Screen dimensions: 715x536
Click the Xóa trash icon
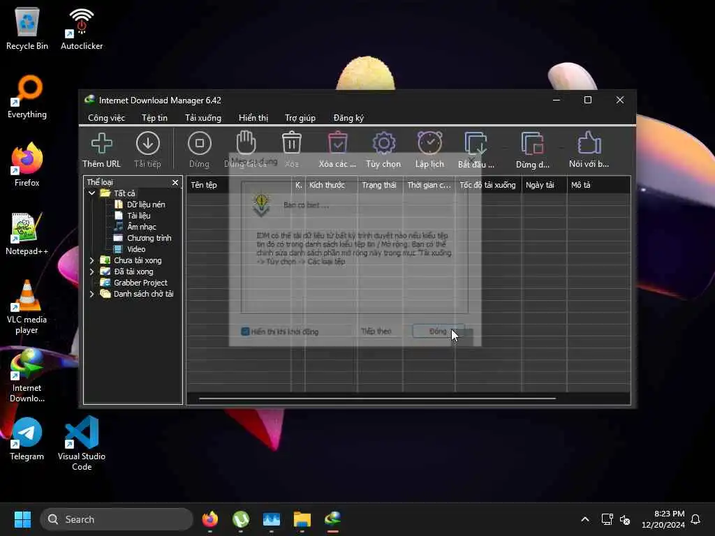point(291,143)
